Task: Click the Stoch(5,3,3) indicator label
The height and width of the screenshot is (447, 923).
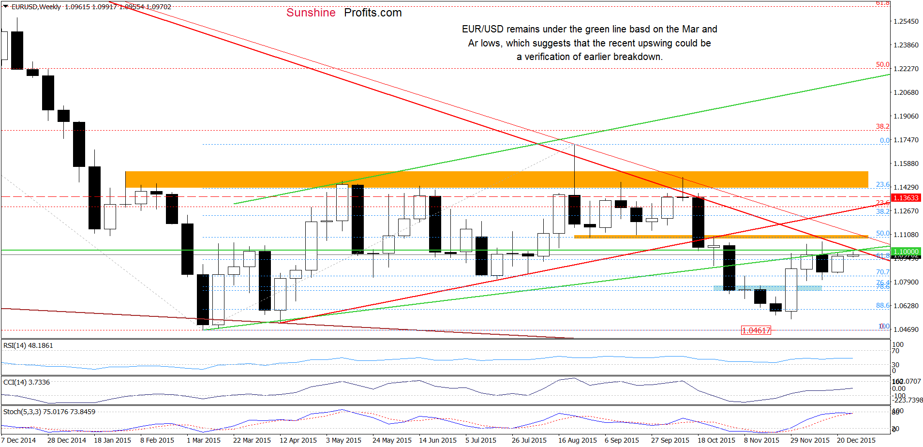Action: [49, 412]
